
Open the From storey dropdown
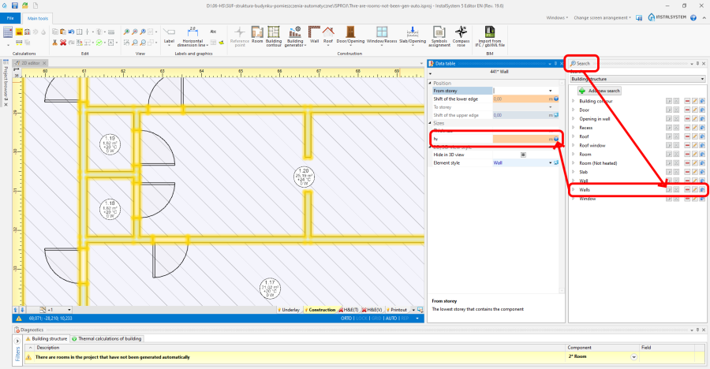pos(550,91)
